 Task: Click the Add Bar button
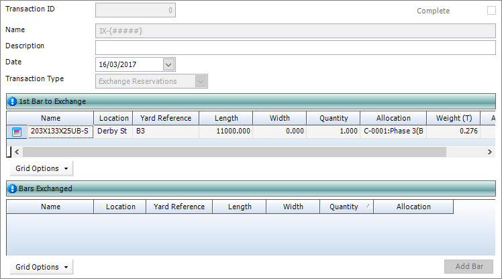click(469, 266)
